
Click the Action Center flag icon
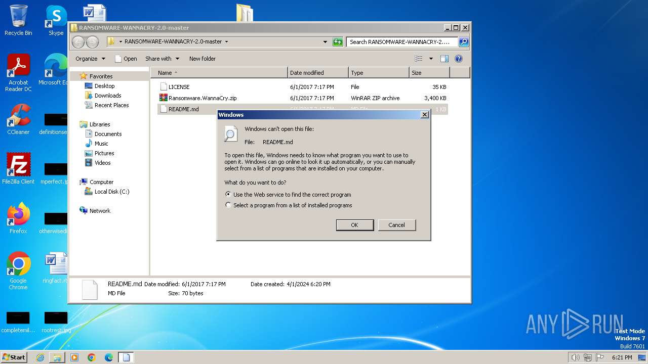pos(600,357)
